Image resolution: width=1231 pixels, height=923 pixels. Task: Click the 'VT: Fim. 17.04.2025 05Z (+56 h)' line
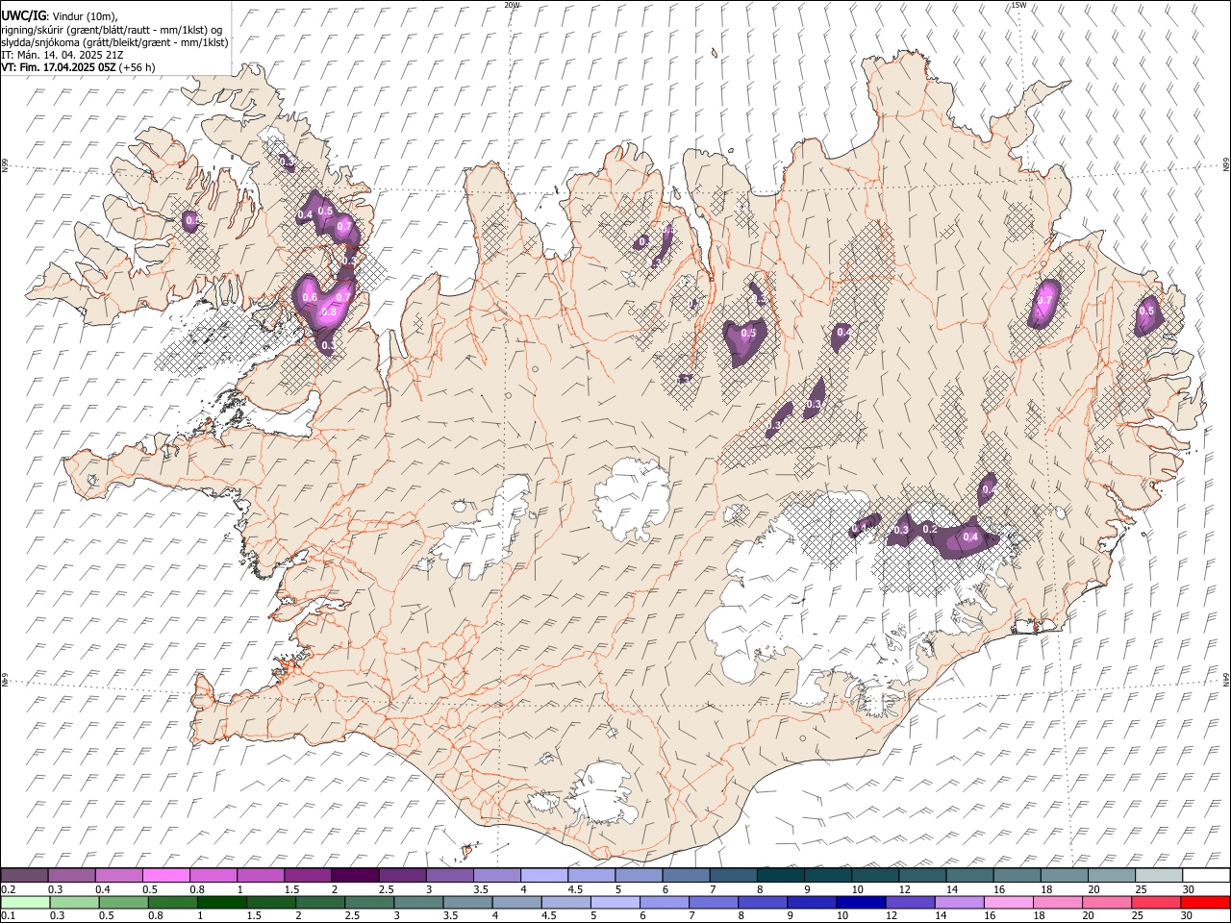tap(79, 67)
